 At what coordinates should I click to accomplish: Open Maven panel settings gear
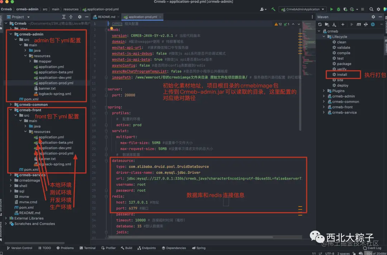tap(373, 17)
